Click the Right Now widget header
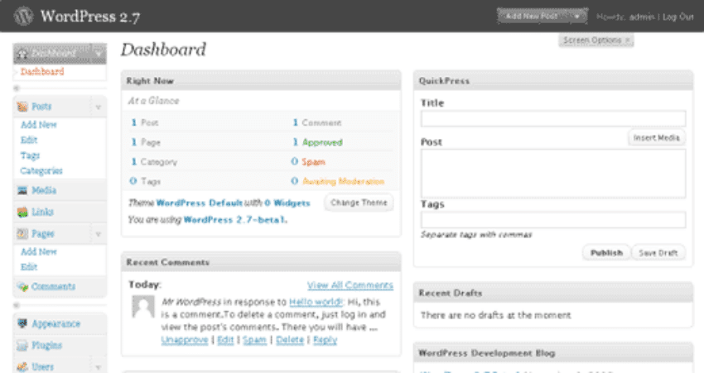Viewport: 704px width, 373px height. click(261, 81)
